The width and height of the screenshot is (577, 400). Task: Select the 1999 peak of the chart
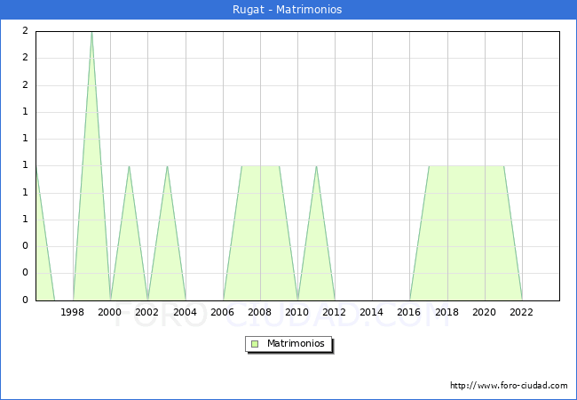pos(91,33)
